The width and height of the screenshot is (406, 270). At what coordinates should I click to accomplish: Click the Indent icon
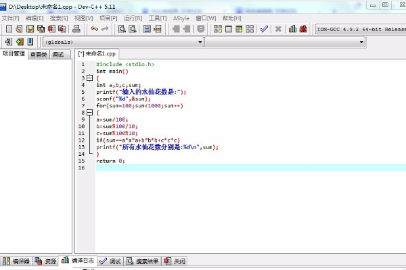176,28
